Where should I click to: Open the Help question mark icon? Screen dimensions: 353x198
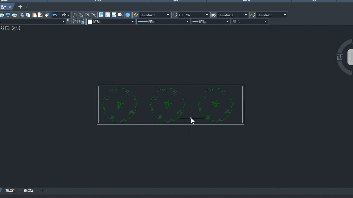[x=128, y=15]
